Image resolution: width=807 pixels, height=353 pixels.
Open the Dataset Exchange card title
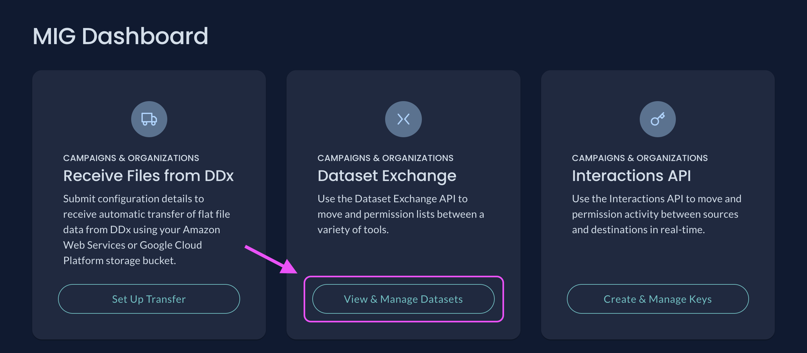(x=387, y=176)
